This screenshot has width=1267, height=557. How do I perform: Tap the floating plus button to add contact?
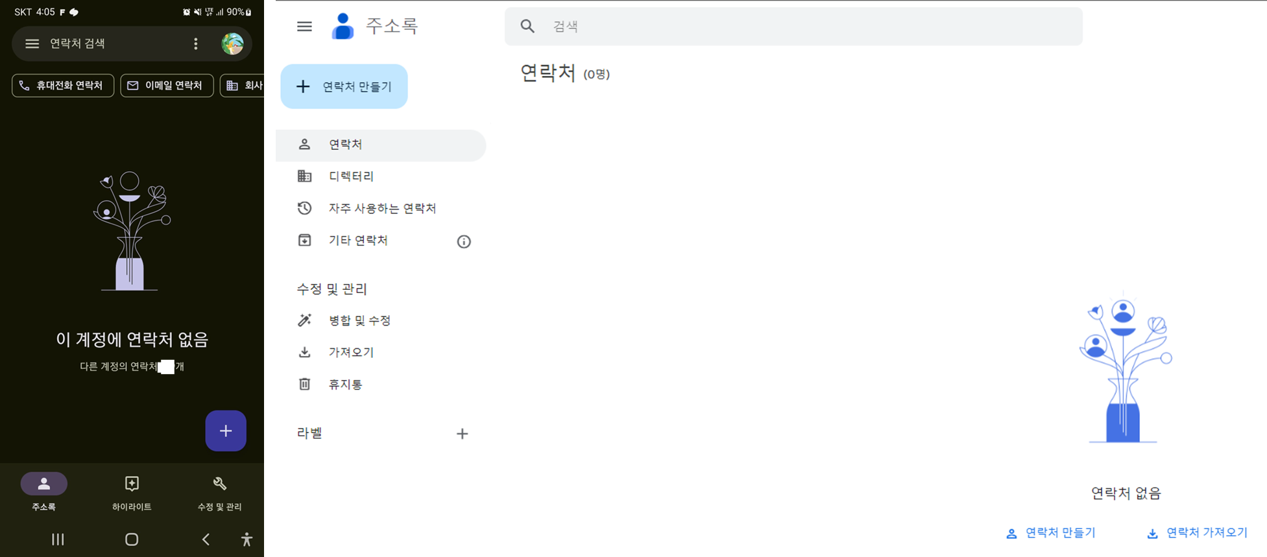pyautogui.click(x=226, y=431)
